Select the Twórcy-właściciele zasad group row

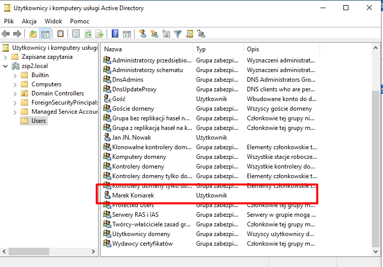(x=210, y=224)
